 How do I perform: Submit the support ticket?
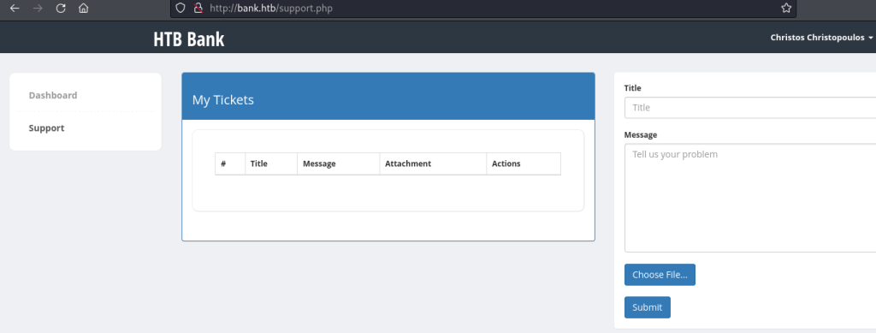click(x=647, y=307)
